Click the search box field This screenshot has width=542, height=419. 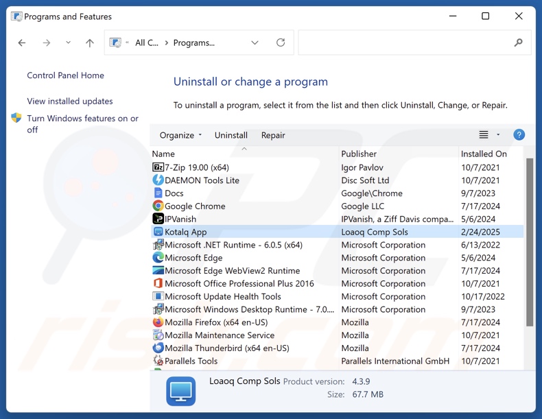click(x=405, y=43)
